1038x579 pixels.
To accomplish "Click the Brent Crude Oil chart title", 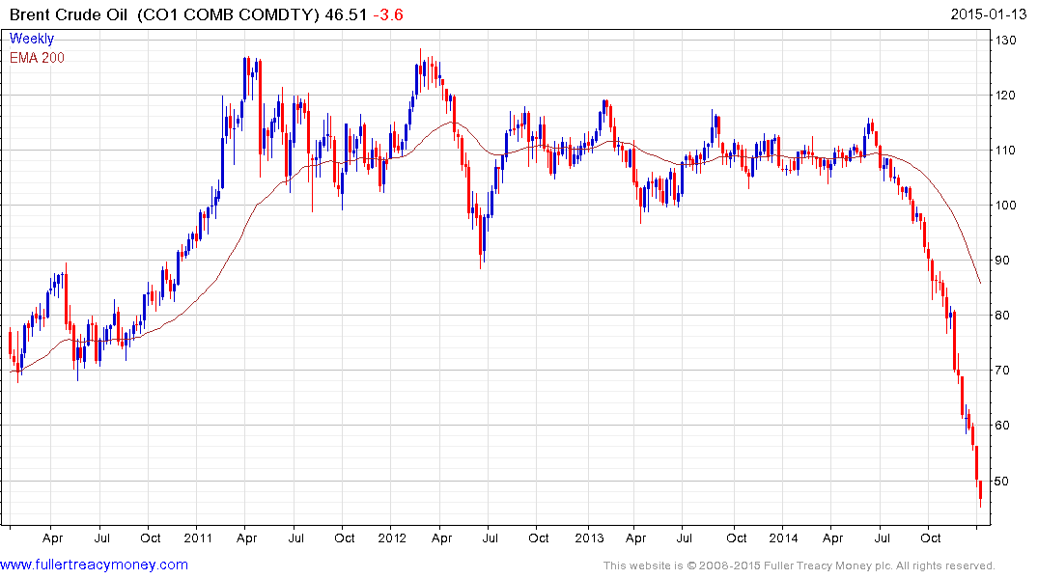I will click(x=69, y=14).
